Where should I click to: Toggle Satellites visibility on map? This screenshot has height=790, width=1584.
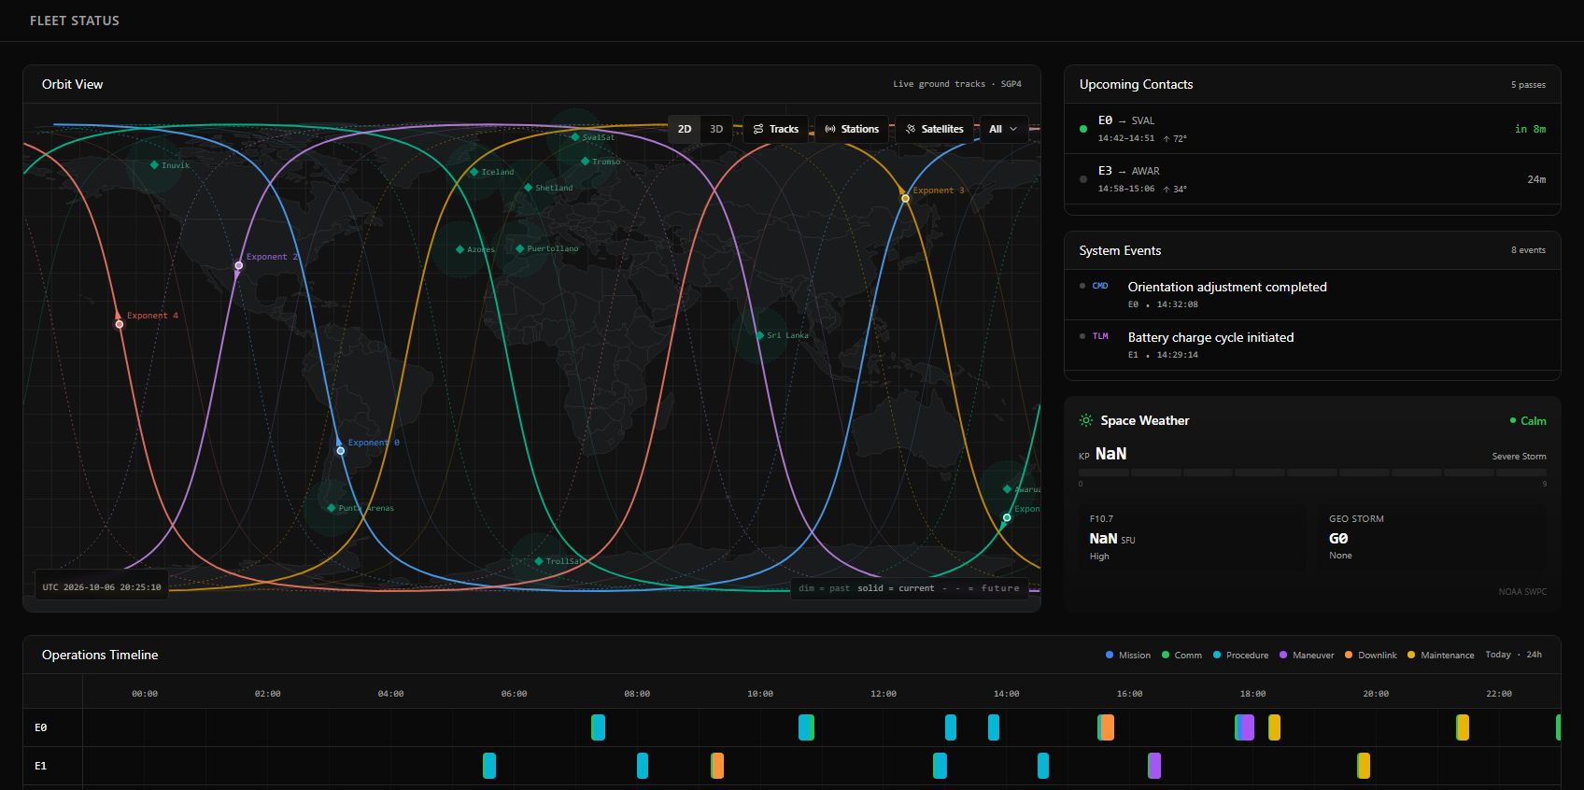[x=934, y=129]
